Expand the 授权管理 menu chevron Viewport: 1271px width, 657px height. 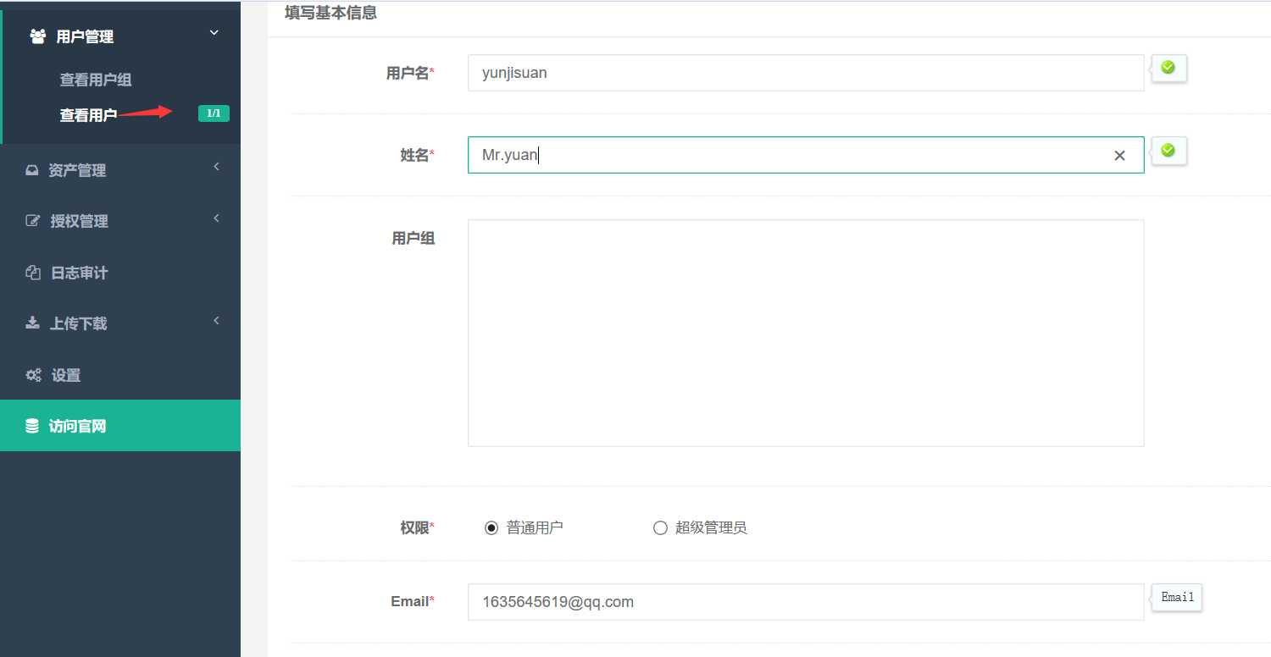pos(216,218)
